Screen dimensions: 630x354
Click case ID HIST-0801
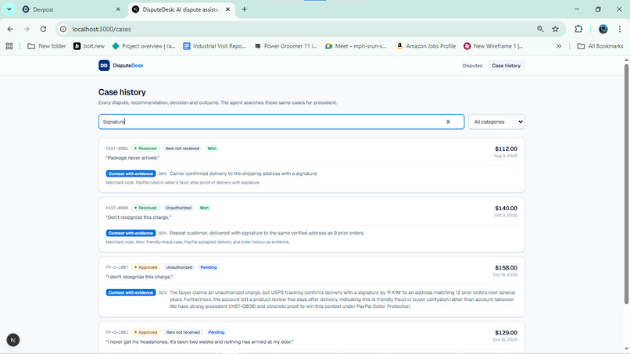click(x=117, y=148)
